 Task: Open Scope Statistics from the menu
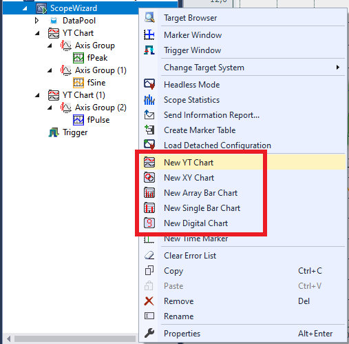pyautogui.click(x=243, y=100)
